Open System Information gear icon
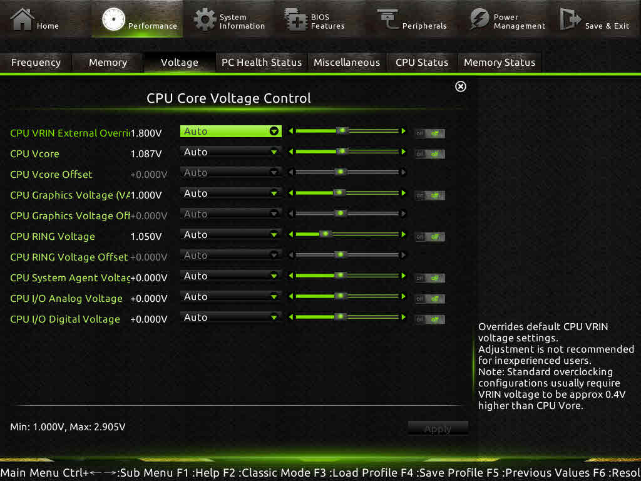This screenshot has height=481, width=641. 205,19
